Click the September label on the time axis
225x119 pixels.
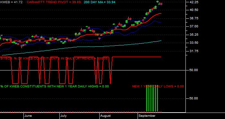(147, 116)
